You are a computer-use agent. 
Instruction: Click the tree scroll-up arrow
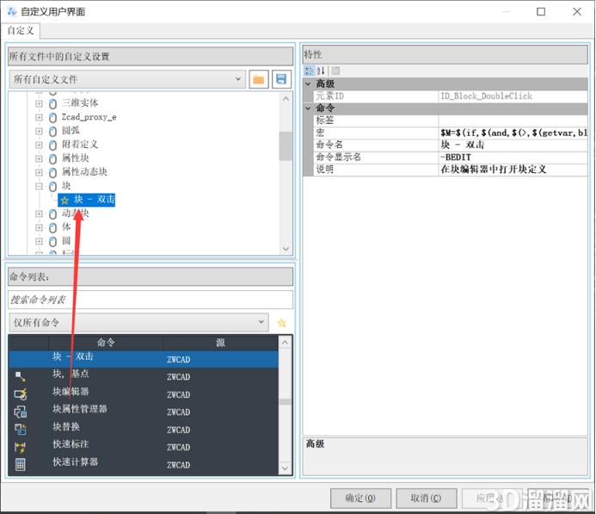(x=286, y=99)
